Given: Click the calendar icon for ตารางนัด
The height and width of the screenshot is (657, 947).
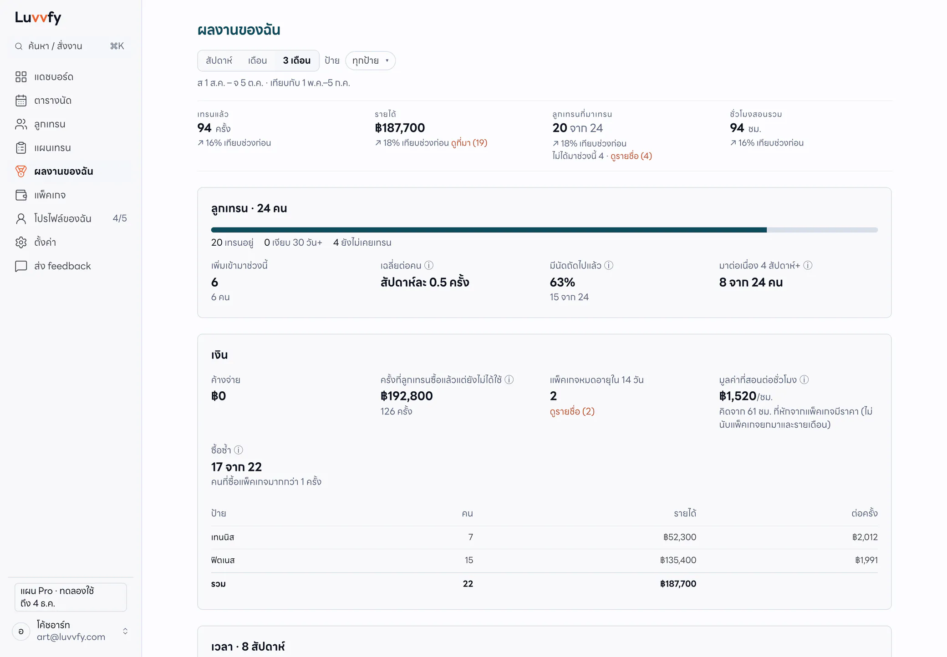Looking at the screenshot, I should click(x=21, y=101).
